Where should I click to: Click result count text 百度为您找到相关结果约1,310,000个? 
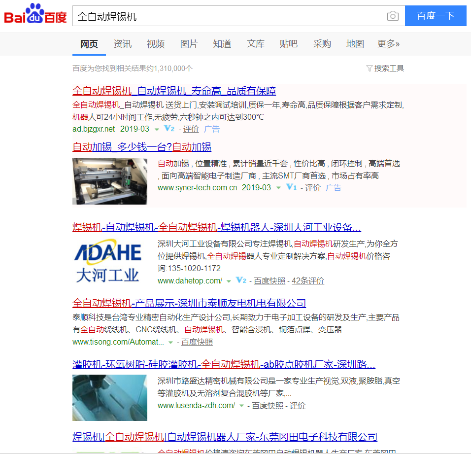tap(133, 69)
